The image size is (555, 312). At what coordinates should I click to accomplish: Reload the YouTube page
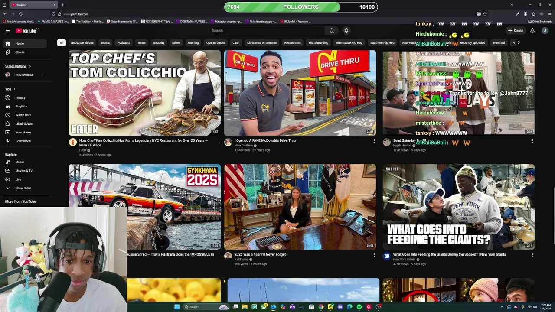tap(20, 14)
